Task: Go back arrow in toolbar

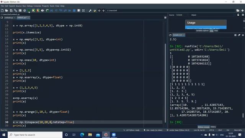Action: (99, 10)
